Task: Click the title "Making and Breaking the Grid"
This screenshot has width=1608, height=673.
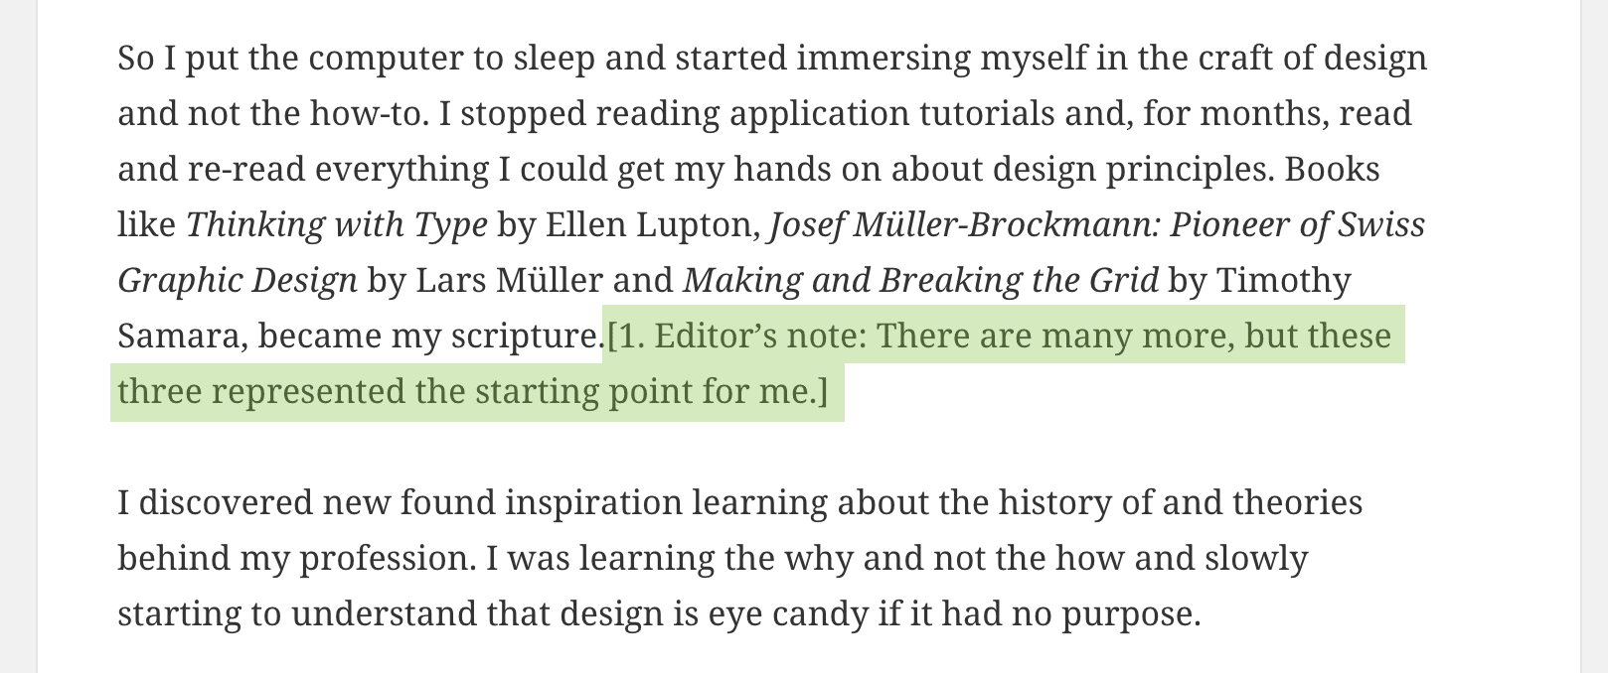Action: click(920, 281)
